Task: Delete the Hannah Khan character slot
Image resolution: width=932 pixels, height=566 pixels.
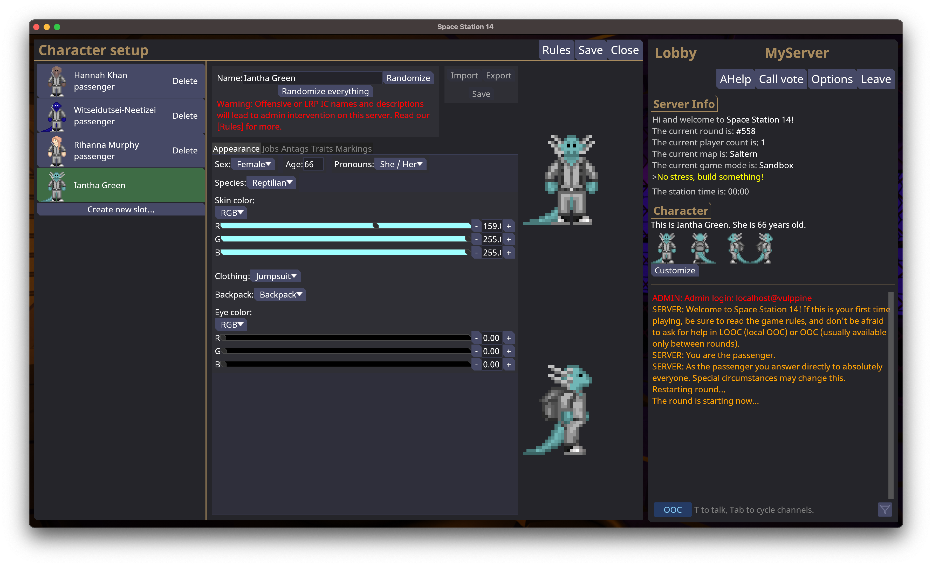Action: (x=185, y=81)
